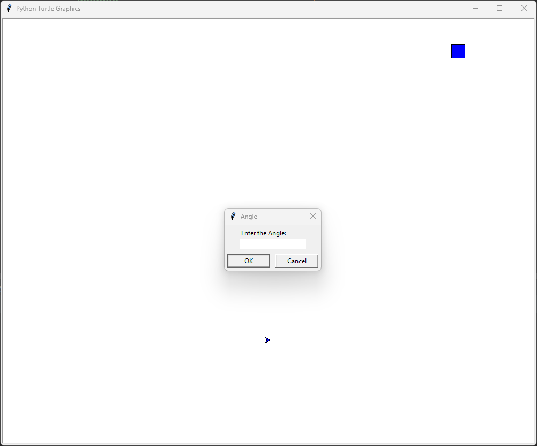Click OK to confirm the angle
The height and width of the screenshot is (446, 537).
pyautogui.click(x=248, y=261)
